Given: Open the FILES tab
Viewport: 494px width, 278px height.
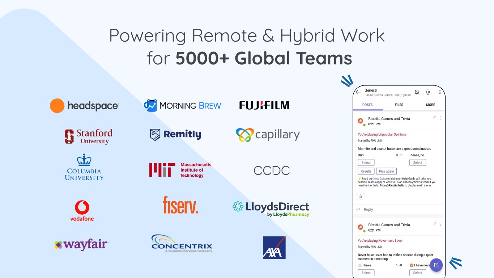Looking at the screenshot, I should point(399,105).
